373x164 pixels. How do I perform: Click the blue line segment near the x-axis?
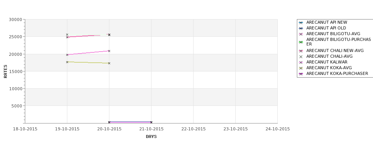click(x=130, y=122)
